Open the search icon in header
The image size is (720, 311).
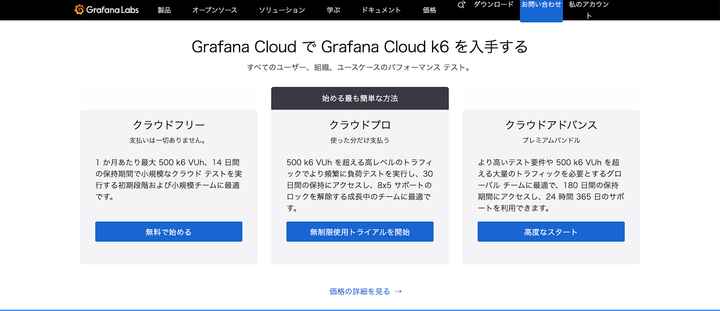pyautogui.click(x=461, y=5)
